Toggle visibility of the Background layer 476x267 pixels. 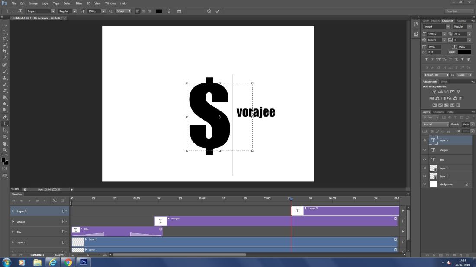coord(425,184)
